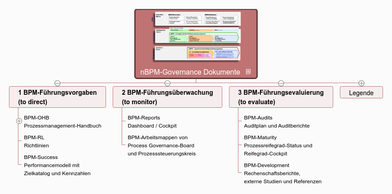Collapse the 1 BPM-Führungsvorgaben branch
The image size is (392, 194).
click(57, 83)
